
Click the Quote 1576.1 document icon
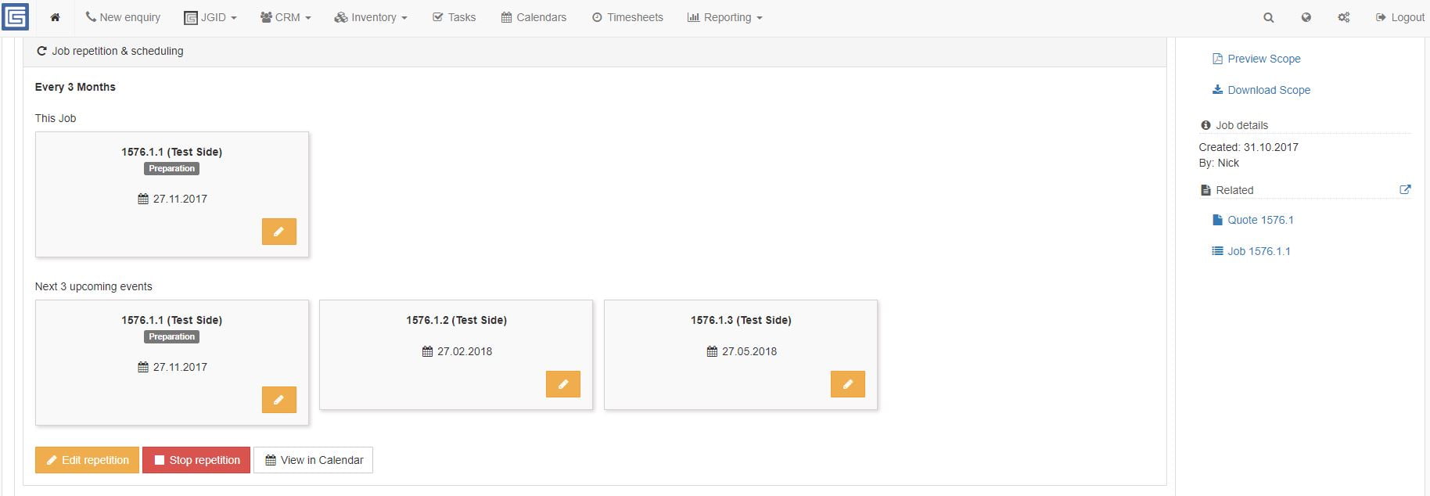coord(1217,220)
